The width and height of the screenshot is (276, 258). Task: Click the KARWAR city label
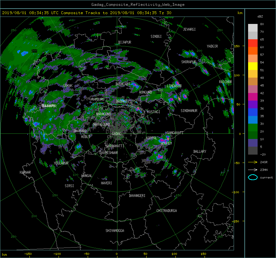click(25, 172)
